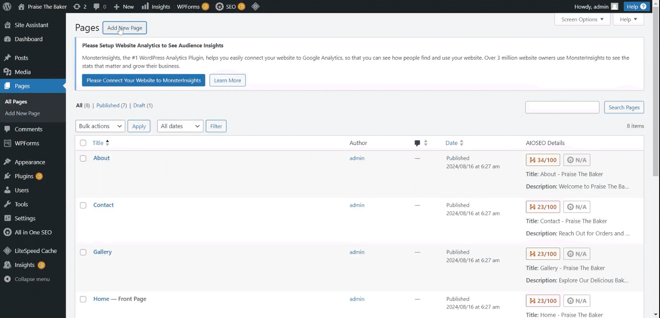Screen dimensions: 660x318
Task: Click the Settings sliders icon
Action: [7, 218]
